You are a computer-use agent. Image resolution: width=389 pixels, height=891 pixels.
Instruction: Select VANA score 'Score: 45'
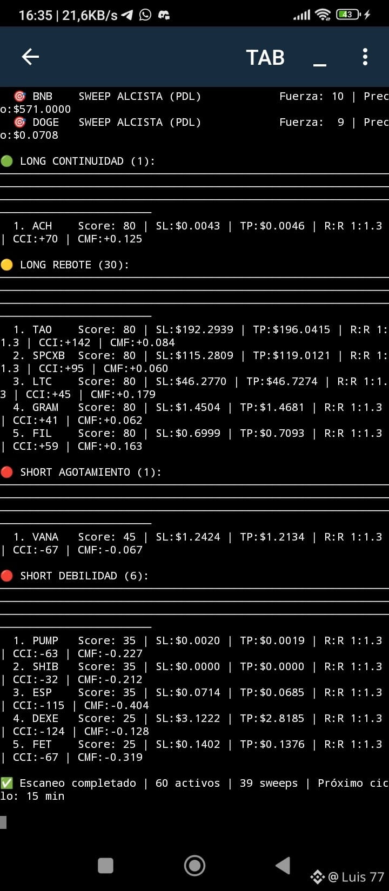coord(107,537)
